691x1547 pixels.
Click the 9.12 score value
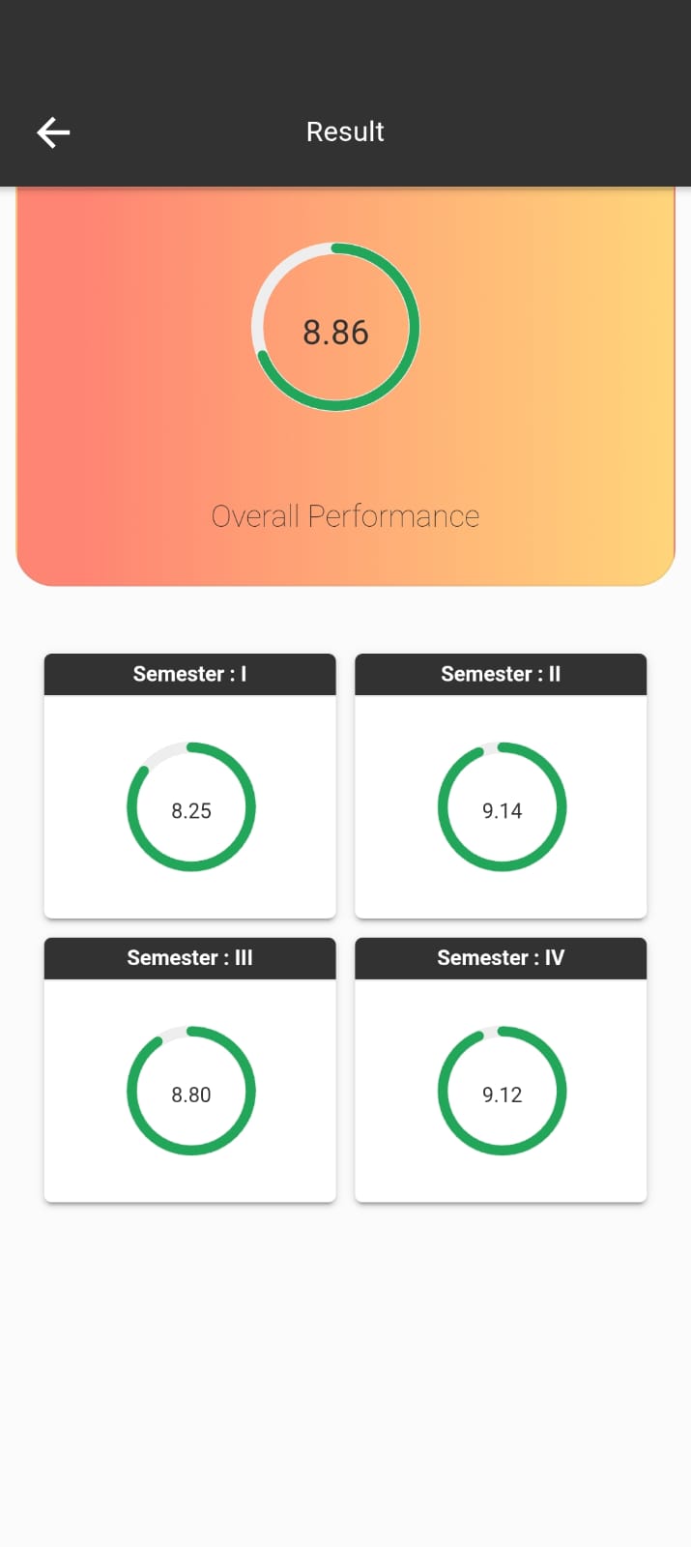pos(503,1095)
